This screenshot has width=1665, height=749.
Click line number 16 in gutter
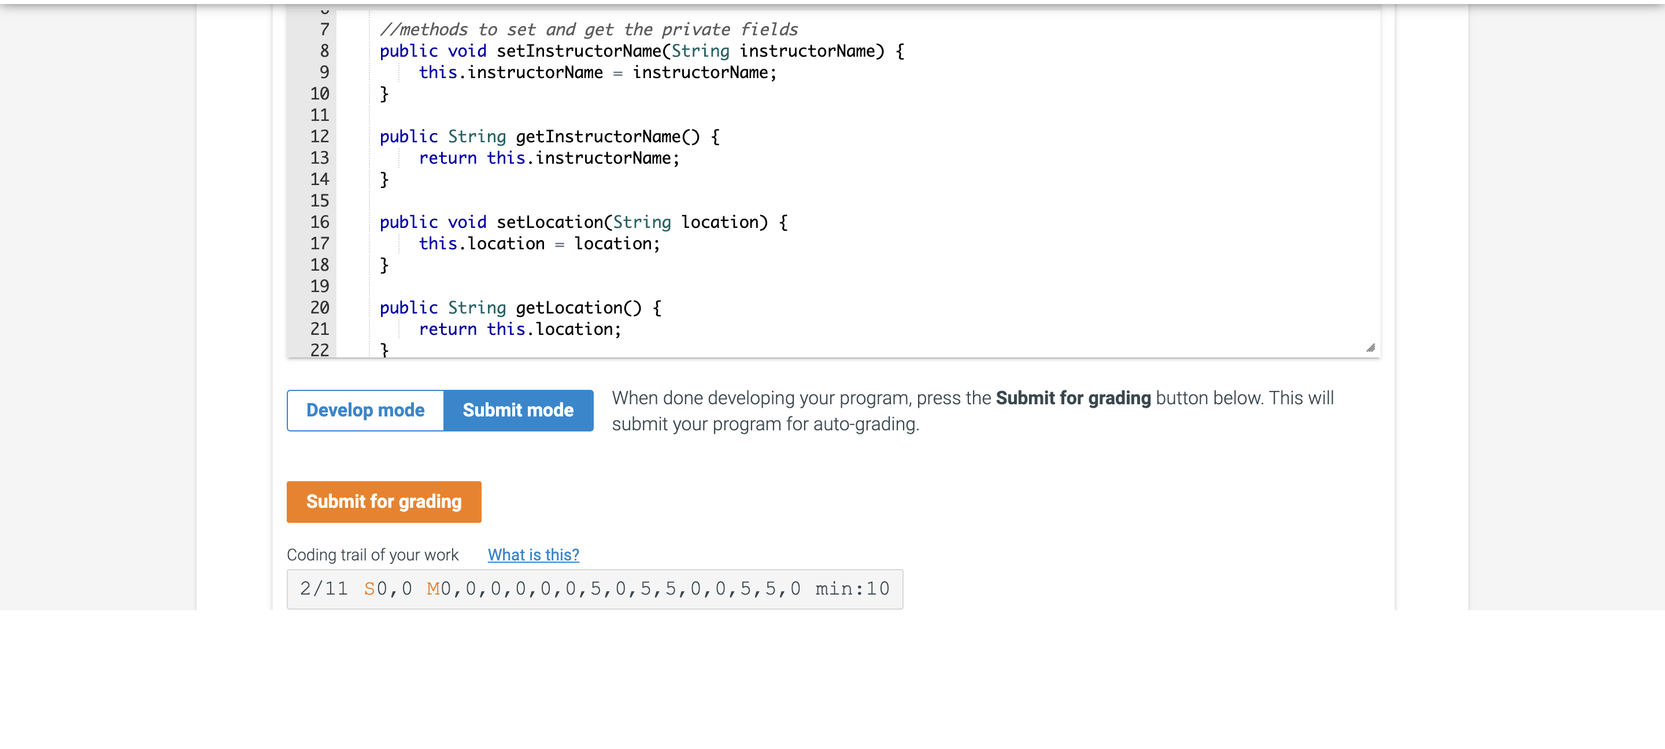tap(319, 222)
